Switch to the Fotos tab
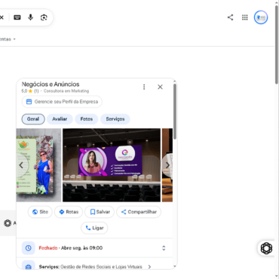279x279 pixels. 87,119
